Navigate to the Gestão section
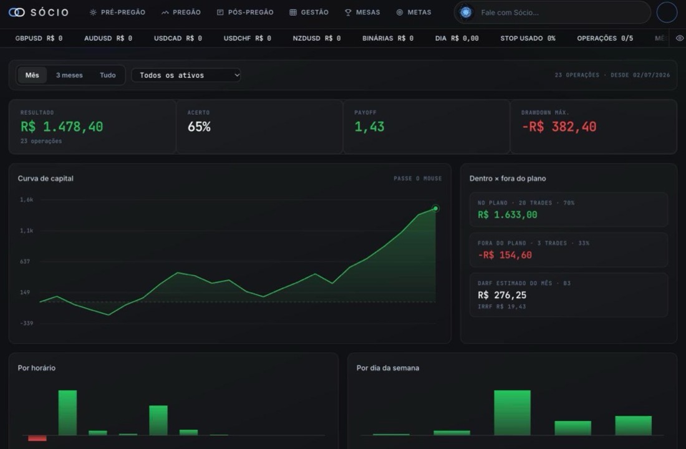Screen dimensions: 686x449 pos(309,12)
